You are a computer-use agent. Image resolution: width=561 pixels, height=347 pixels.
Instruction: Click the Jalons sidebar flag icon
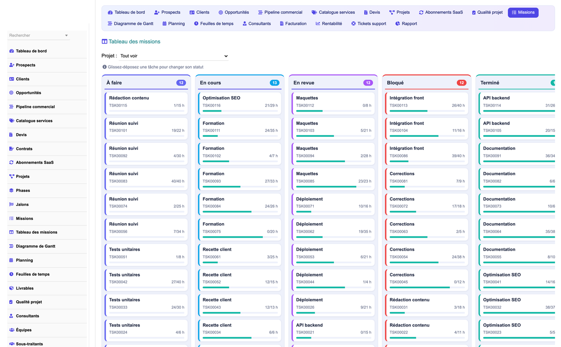coord(12,205)
